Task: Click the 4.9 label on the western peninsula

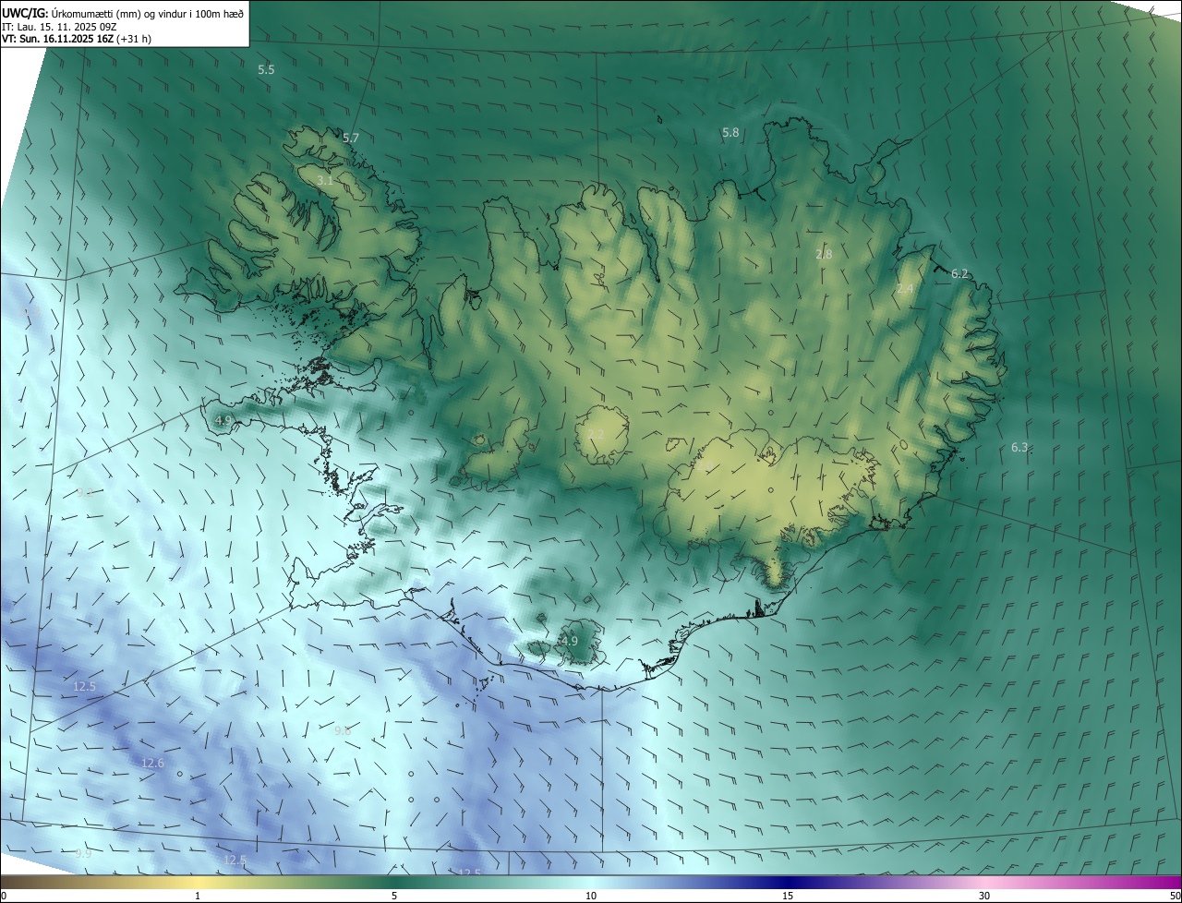Action: 223,421
